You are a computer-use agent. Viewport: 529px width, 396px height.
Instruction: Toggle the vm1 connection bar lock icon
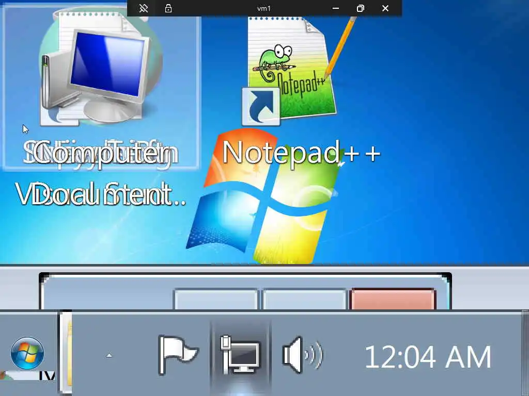(x=168, y=8)
